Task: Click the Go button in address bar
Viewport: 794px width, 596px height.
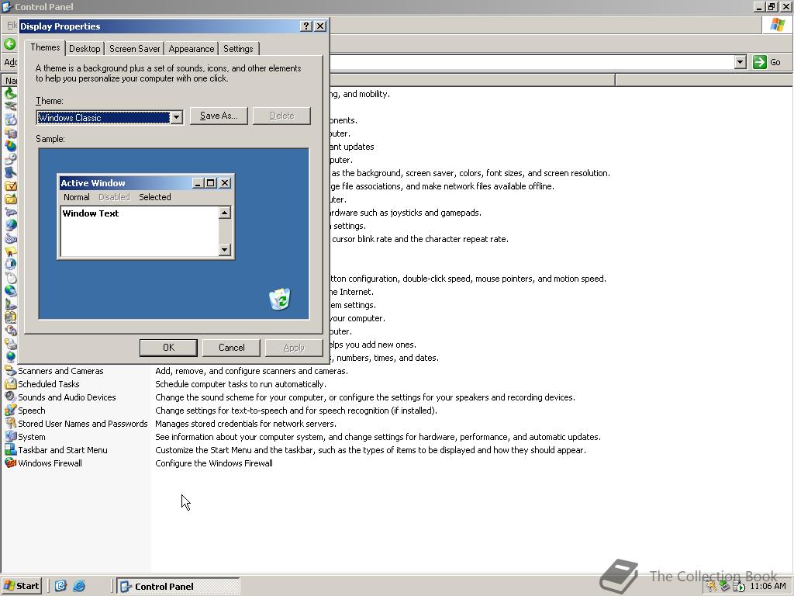Action: [768, 62]
